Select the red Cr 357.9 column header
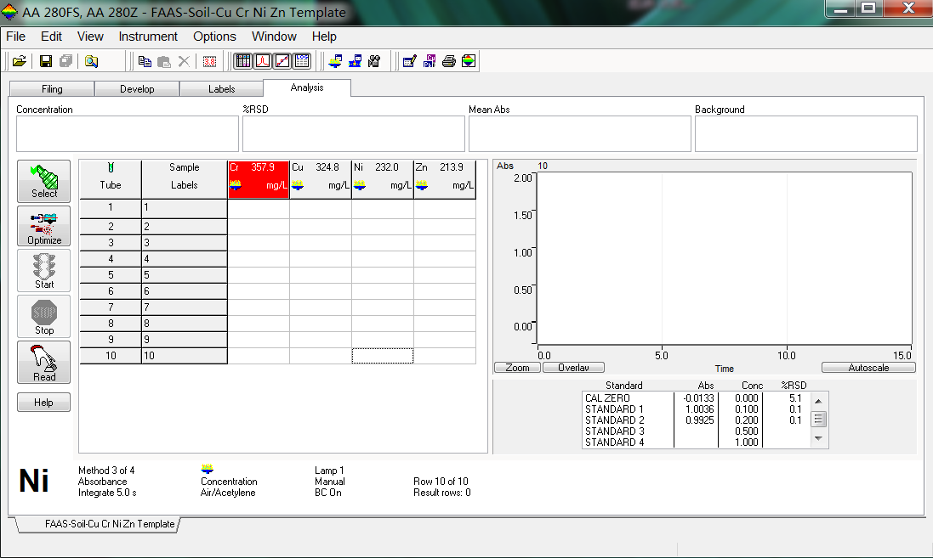The width and height of the screenshot is (933, 558). pos(259,177)
